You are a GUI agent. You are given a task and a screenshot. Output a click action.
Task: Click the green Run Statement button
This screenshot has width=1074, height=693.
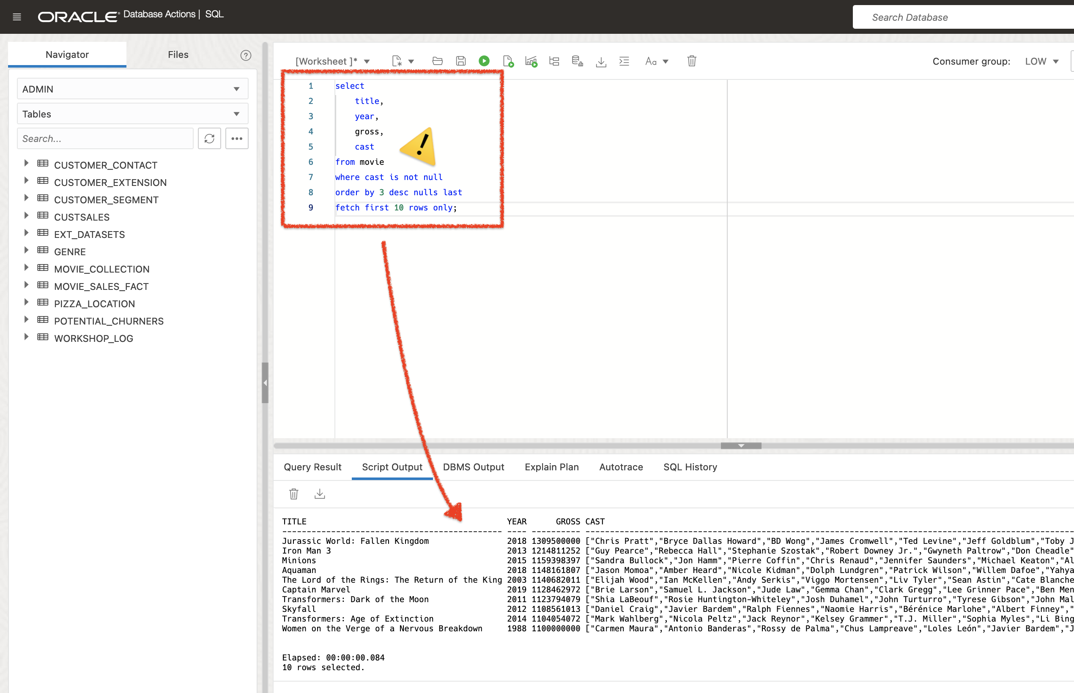point(484,61)
